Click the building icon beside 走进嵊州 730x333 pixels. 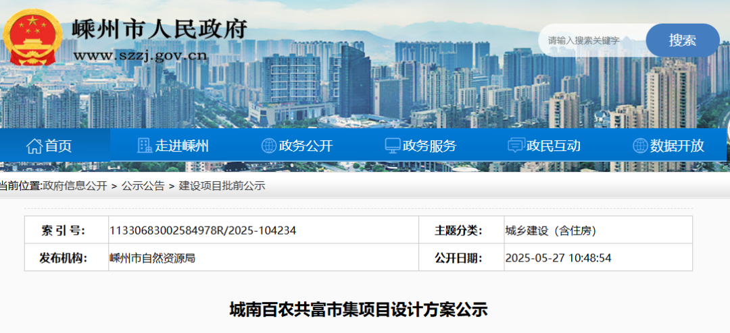coord(145,146)
